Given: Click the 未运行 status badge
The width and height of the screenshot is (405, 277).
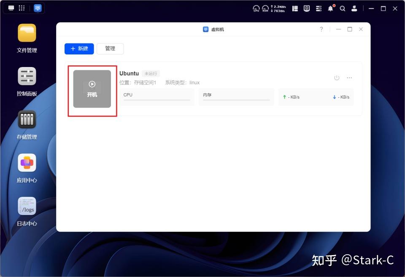Looking at the screenshot, I should pyautogui.click(x=151, y=74).
